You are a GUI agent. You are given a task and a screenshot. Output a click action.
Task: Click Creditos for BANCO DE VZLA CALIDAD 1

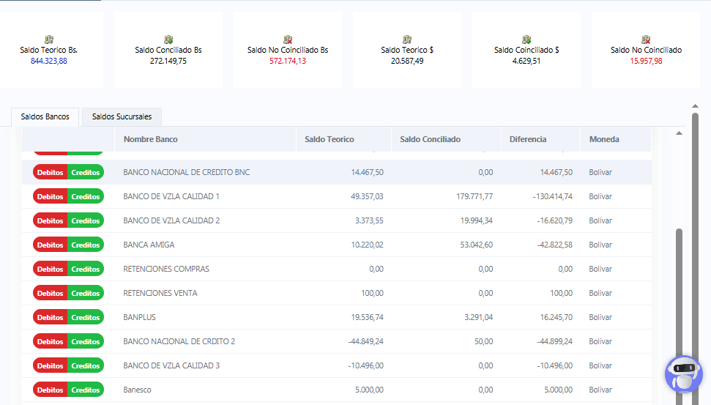tap(86, 196)
